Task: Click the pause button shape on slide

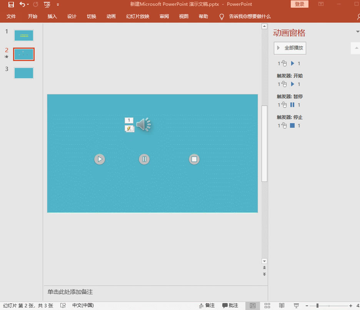Action: [144, 159]
